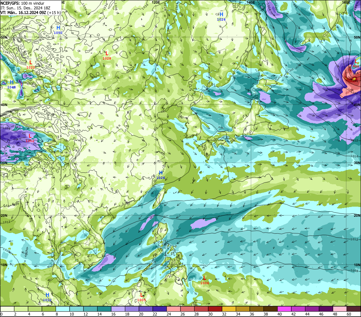
Task: Click the H 1026 marker on China coast
Action: [161, 175]
